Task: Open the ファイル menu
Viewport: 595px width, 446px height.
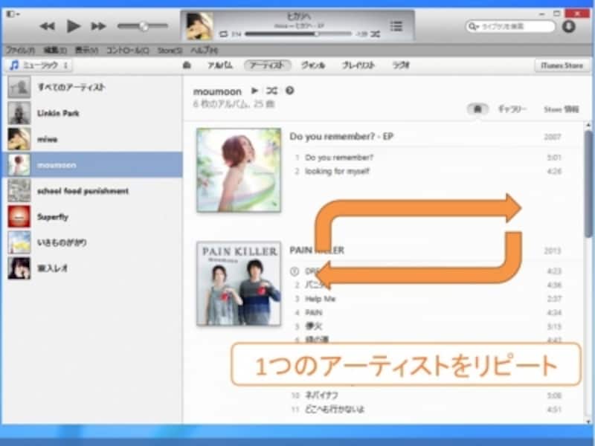Action: (20, 50)
